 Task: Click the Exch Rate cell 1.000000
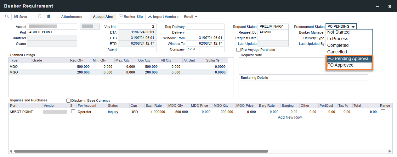pyautogui.click(x=156, y=112)
